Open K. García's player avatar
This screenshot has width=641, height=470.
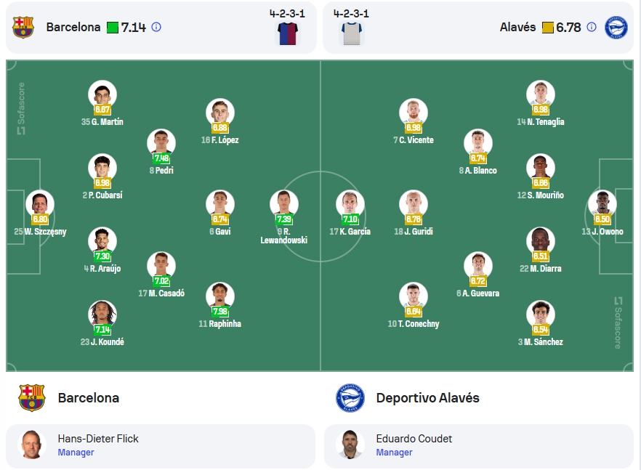[x=350, y=203]
